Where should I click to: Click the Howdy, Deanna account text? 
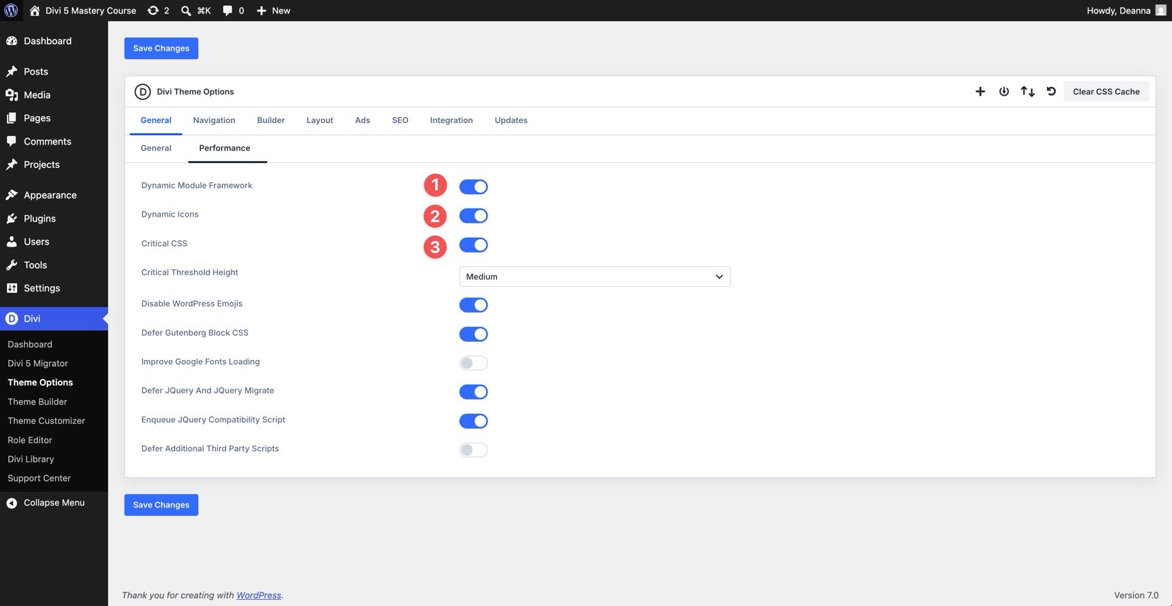pos(1118,10)
